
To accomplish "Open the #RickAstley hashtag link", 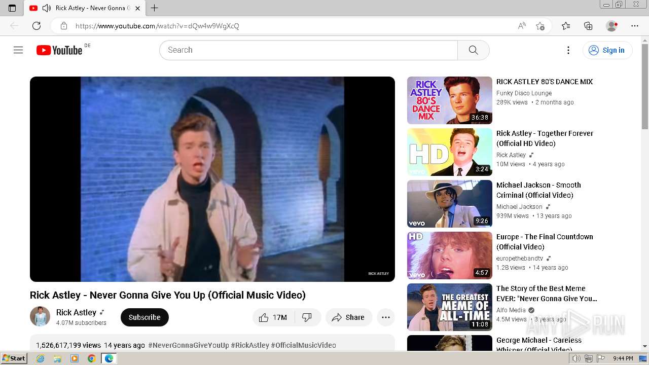I will pos(250,345).
